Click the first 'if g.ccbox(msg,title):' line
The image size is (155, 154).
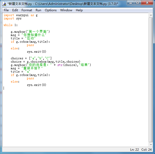click(30, 42)
